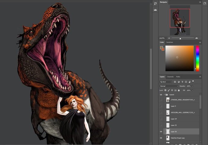This screenshot has width=208, height=145.
Task: Toggle layer filtering on/off switch
Action: [193, 81]
